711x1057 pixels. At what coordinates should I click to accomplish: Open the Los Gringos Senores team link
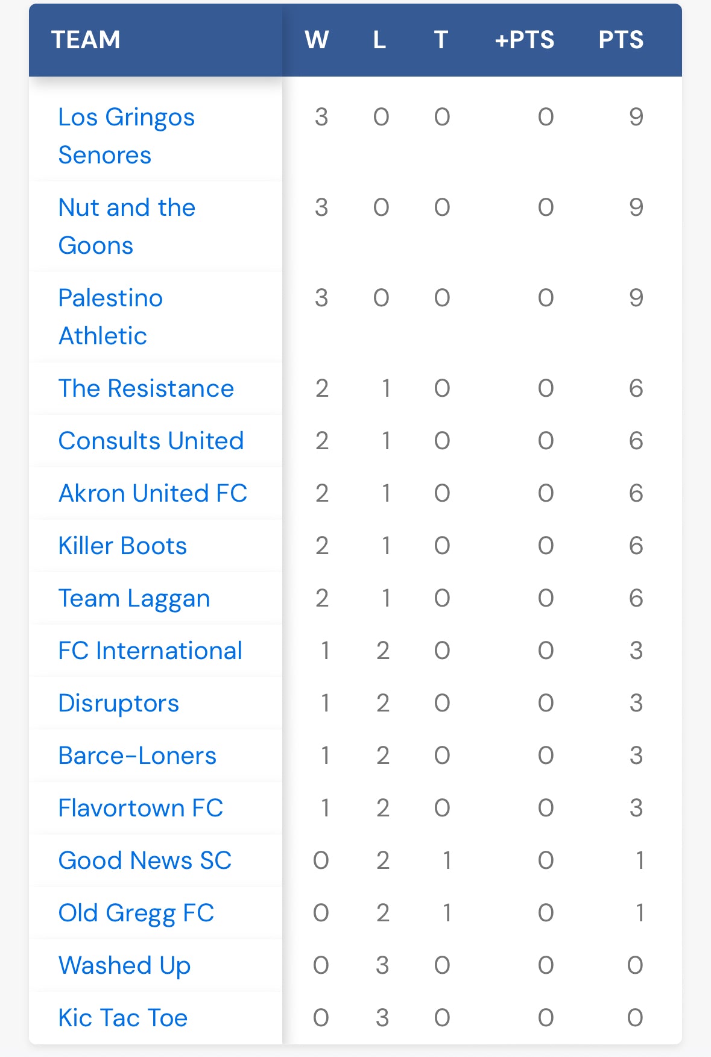point(127,136)
